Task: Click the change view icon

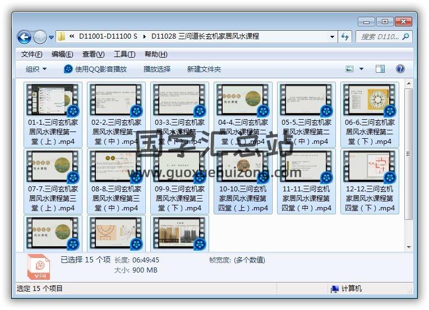Action: coord(349,69)
